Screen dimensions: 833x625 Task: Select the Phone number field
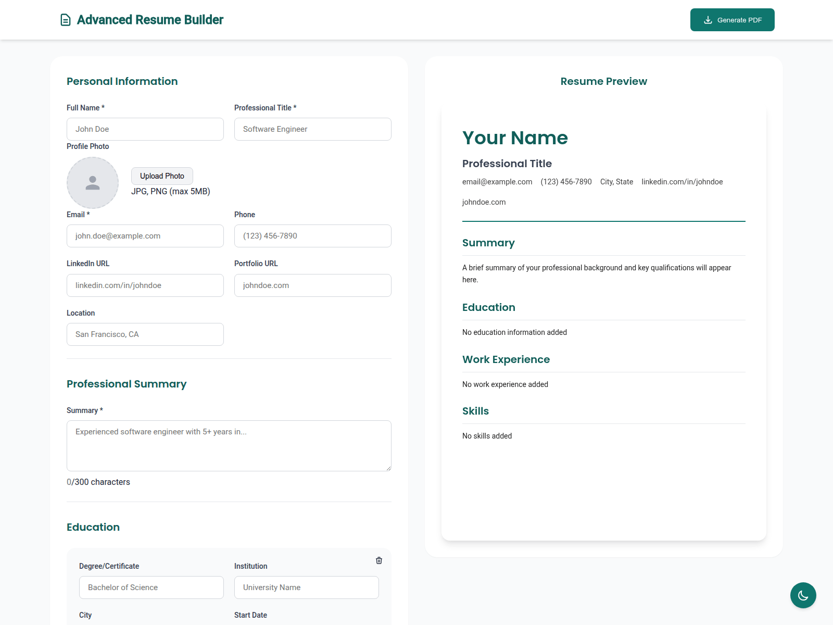point(313,236)
